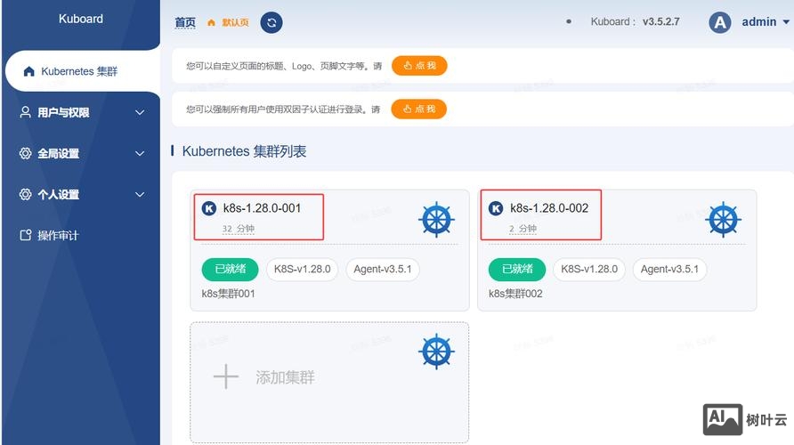The image size is (794, 445).
Task: Click 点我 button for two-factor authentication
Action: 418,109
